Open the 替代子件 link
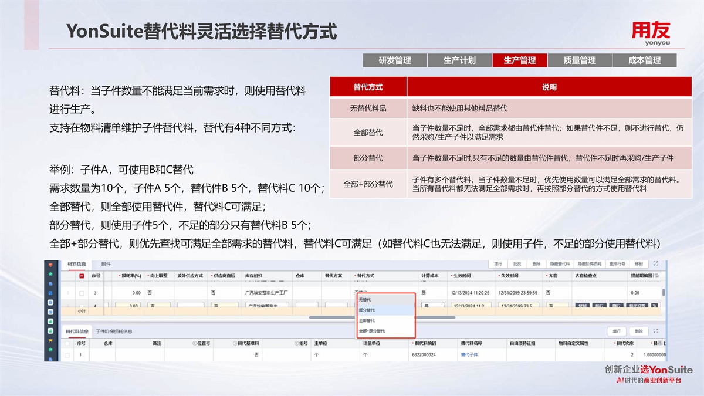 click(469, 355)
